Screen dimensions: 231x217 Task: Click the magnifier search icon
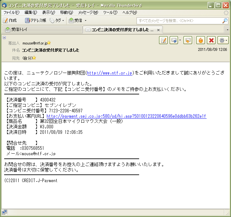tap(225, 21)
